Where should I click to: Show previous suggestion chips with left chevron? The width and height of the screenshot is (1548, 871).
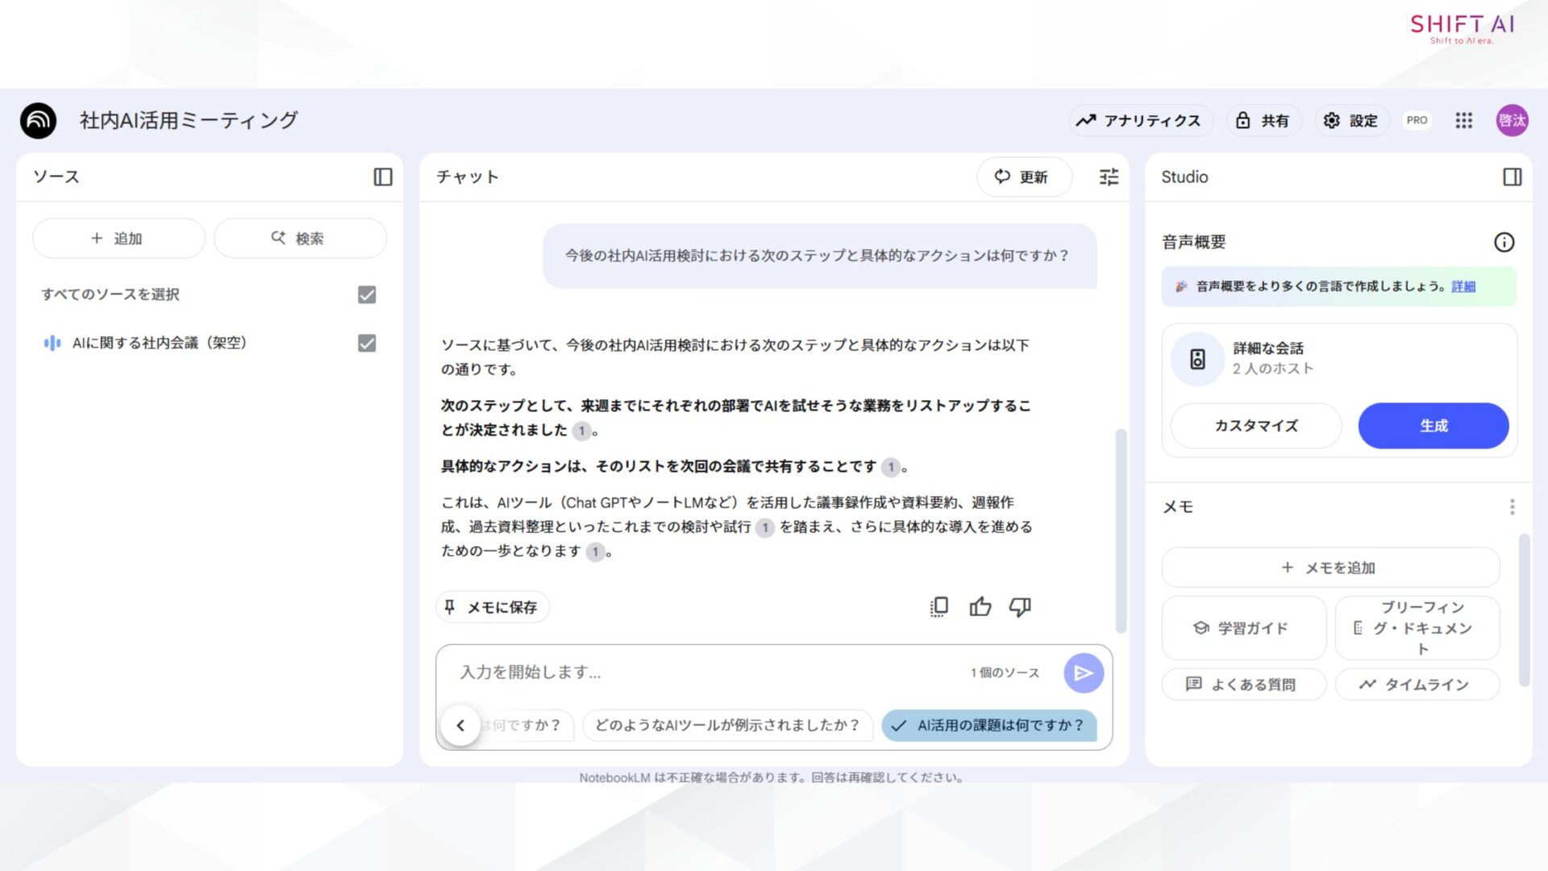click(x=461, y=725)
